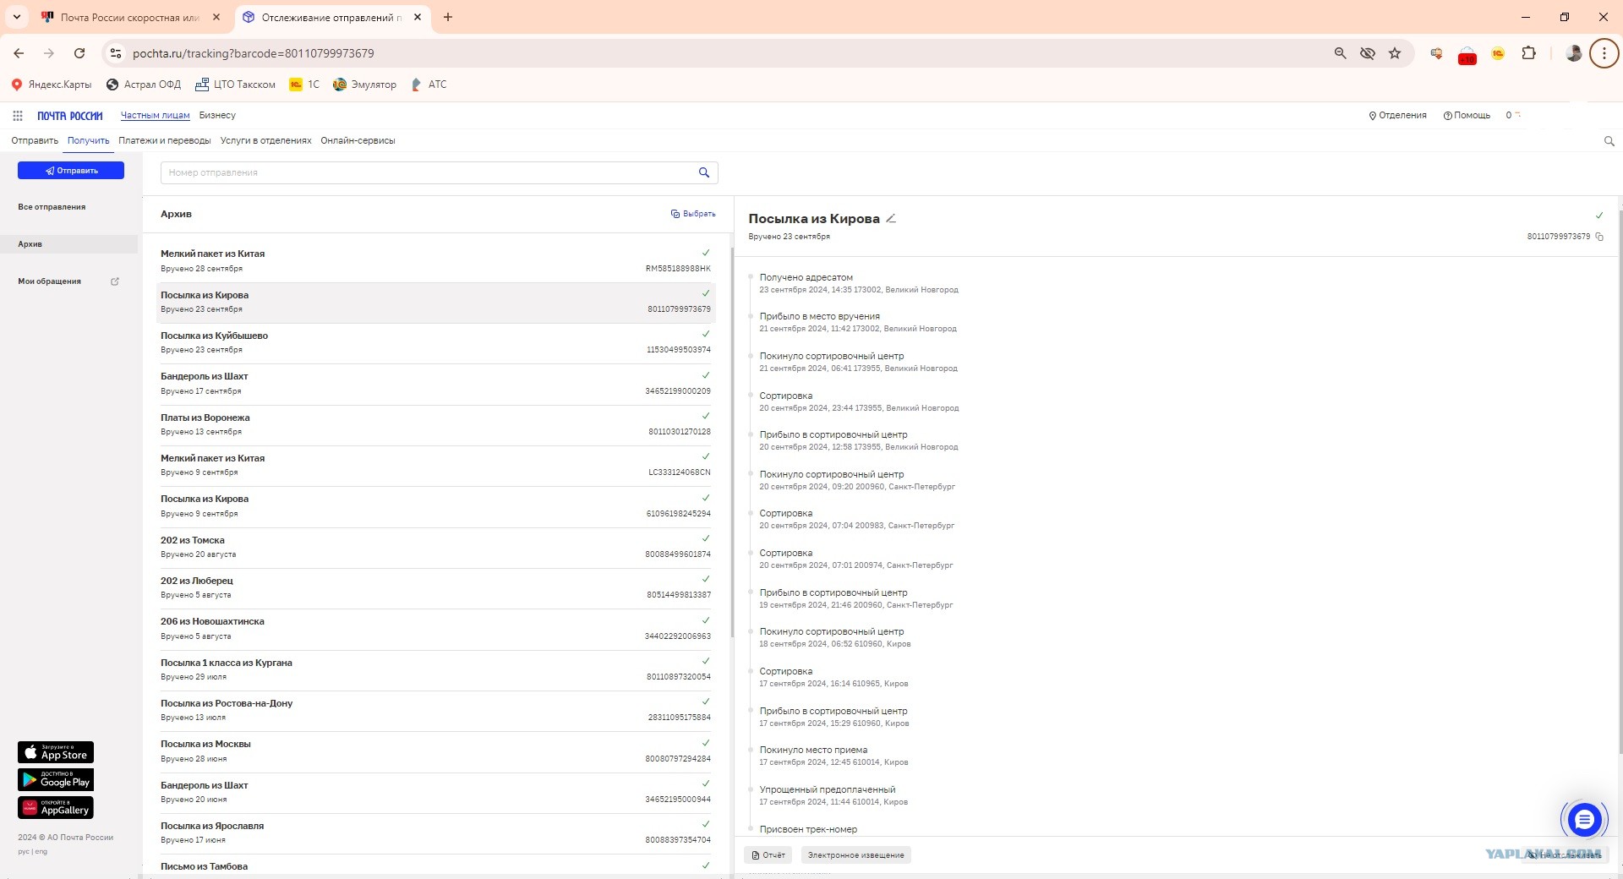Click the blue Отправить button
Screen dimensions: 1623x879
point(71,171)
